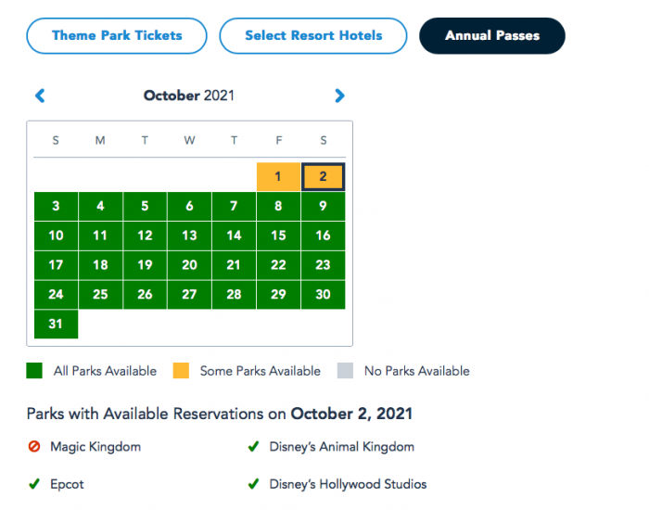The image size is (649, 510).
Task: Choose October 9 calendar date
Action: point(323,206)
